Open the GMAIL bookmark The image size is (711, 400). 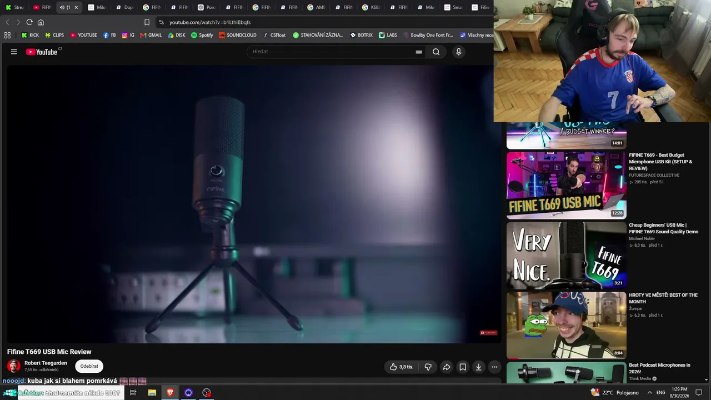(151, 35)
